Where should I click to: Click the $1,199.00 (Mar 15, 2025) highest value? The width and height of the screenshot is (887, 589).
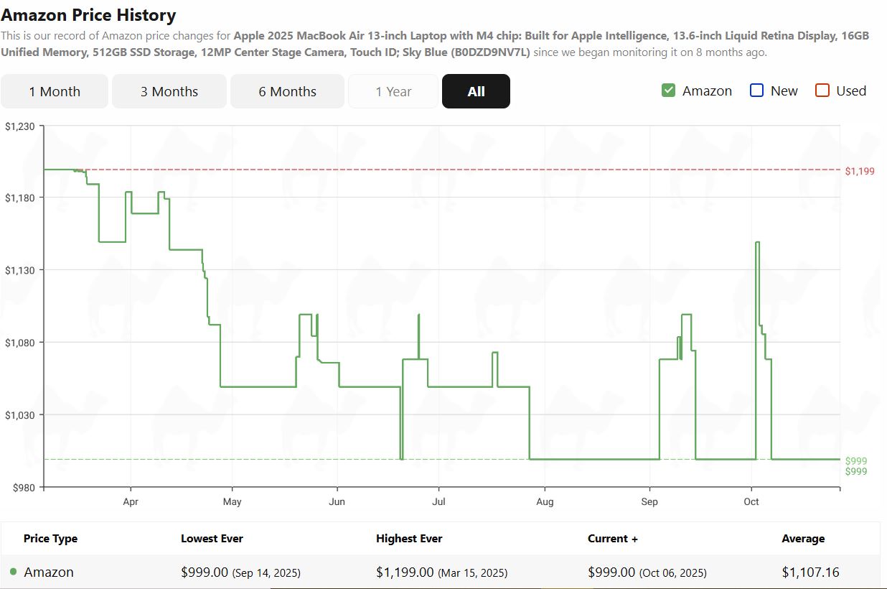(x=441, y=572)
